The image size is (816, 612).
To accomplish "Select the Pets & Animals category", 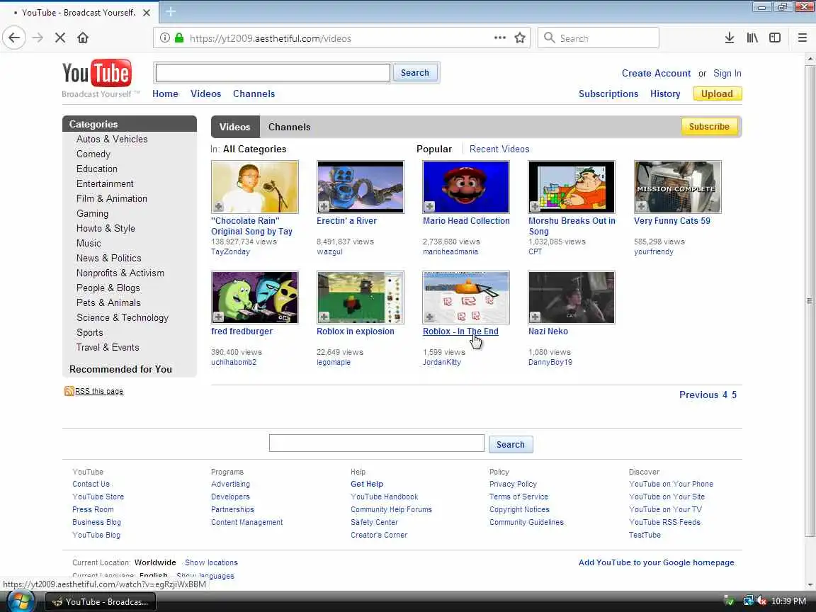I will pyautogui.click(x=108, y=302).
